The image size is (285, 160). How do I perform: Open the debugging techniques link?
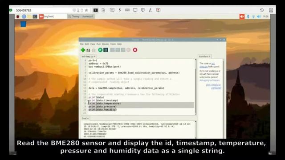click(210, 80)
